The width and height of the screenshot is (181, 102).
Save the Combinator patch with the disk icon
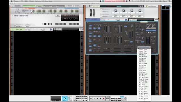pos(143,6)
